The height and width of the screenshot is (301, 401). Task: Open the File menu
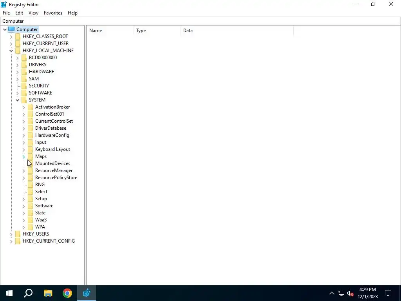point(6,13)
